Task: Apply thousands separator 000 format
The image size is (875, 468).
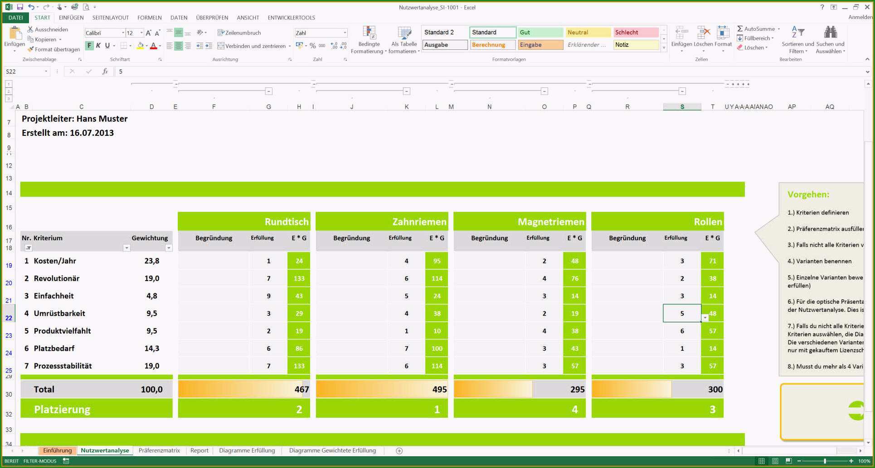Action: [x=322, y=46]
